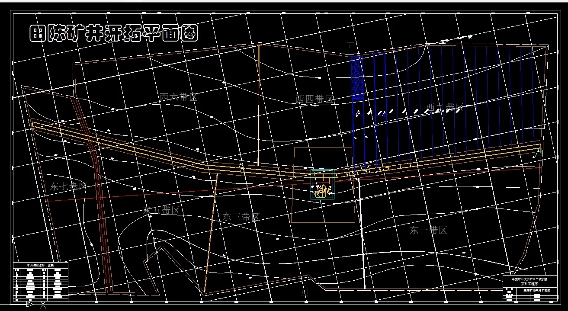Select the 西二带区 zone label
Image resolution: width=568 pixels, height=311 pixels.
coord(444,107)
